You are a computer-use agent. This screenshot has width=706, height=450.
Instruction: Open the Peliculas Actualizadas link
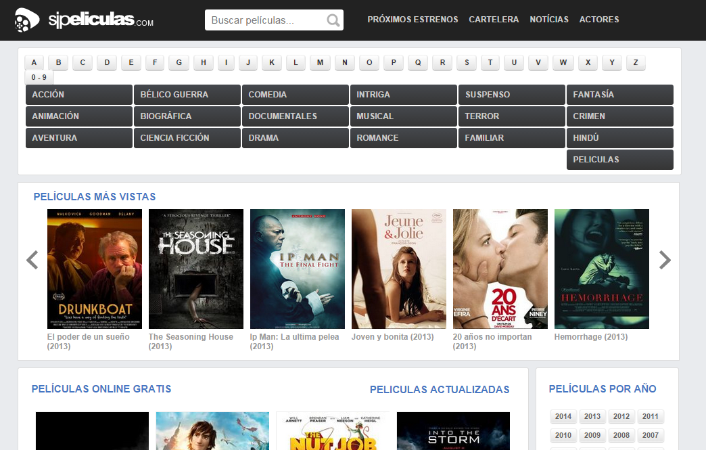pos(440,390)
